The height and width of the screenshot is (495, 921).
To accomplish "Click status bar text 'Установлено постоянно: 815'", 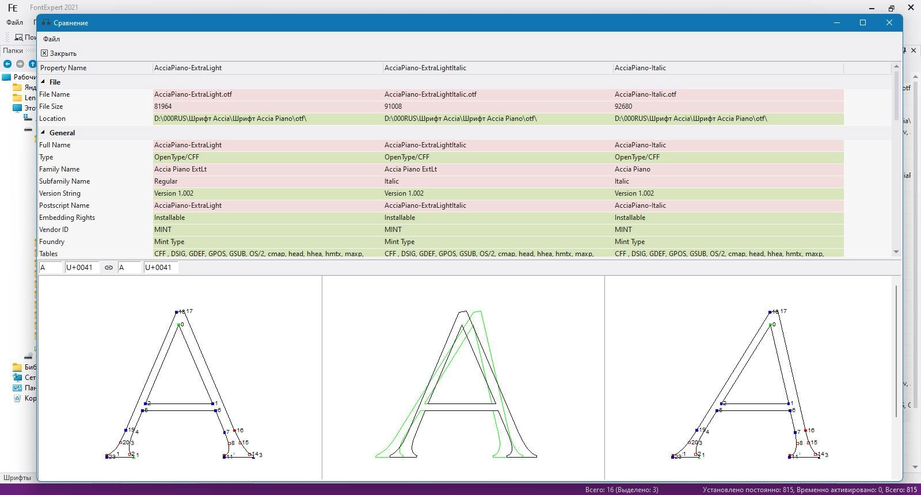I will point(748,490).
